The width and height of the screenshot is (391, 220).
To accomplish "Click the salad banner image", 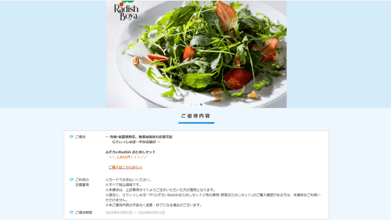I will (x=196, y=54).
